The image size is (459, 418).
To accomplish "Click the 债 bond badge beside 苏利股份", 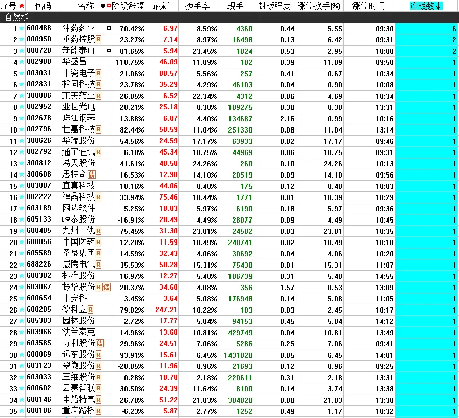I will [100, 343].
